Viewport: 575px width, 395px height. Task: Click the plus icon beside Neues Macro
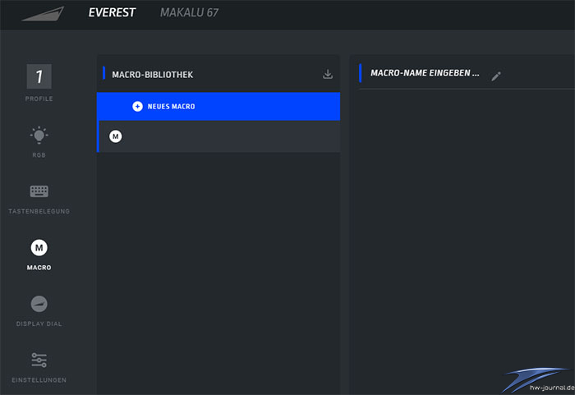(137, 107)
